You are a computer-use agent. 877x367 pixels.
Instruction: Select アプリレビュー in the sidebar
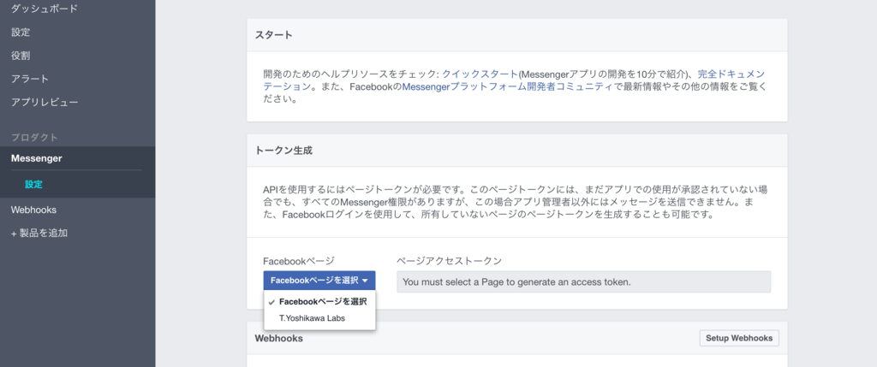pos(45,103)
